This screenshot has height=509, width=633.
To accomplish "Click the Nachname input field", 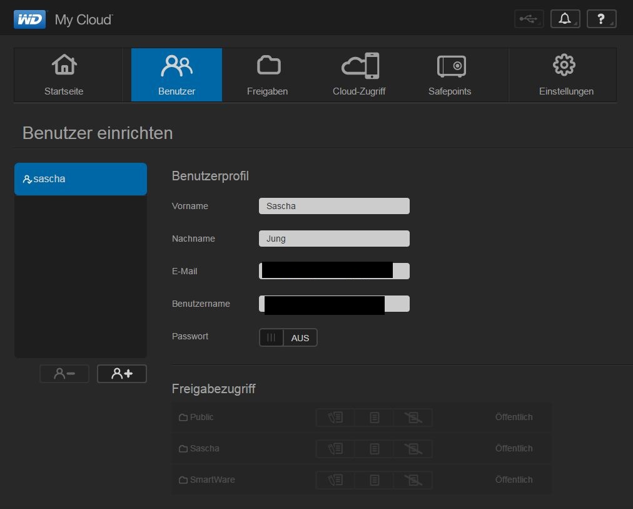I will point(334,239).
